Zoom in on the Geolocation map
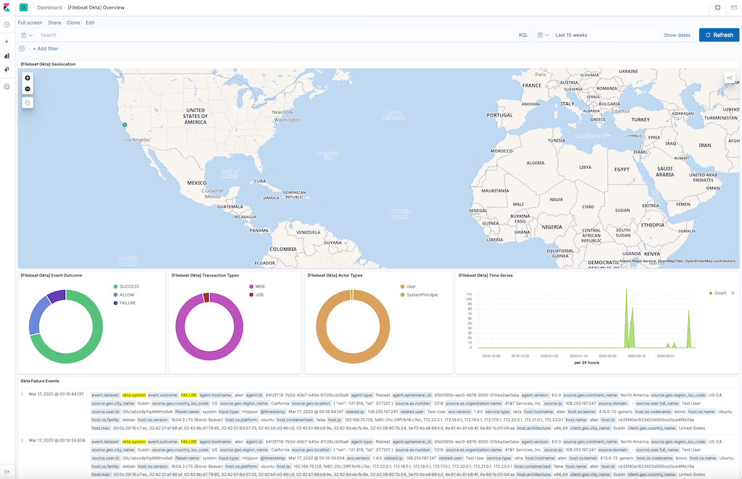 (27, 77)
